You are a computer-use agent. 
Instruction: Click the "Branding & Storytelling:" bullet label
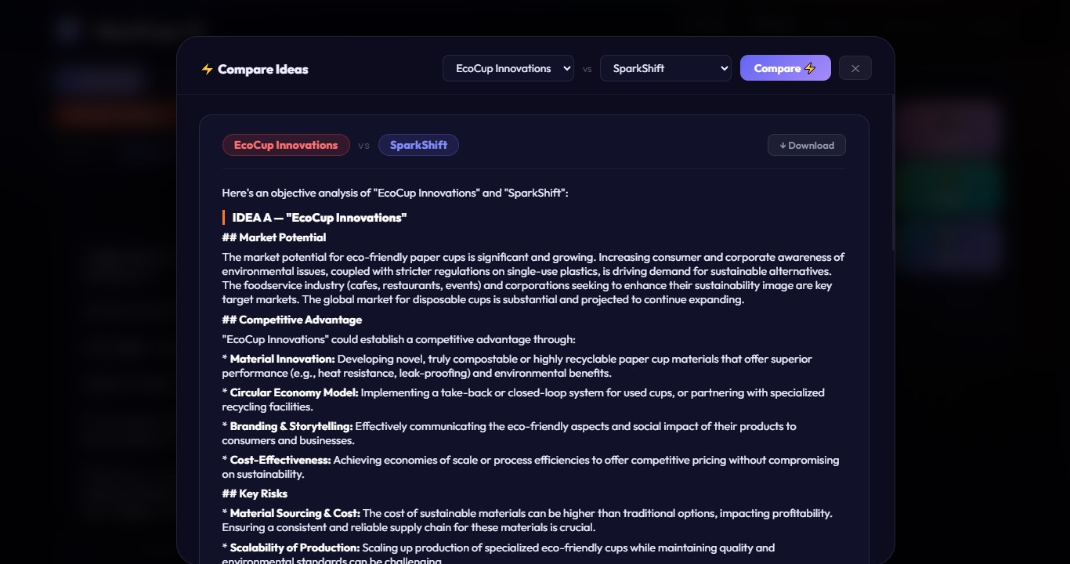[x=291, y=426]
